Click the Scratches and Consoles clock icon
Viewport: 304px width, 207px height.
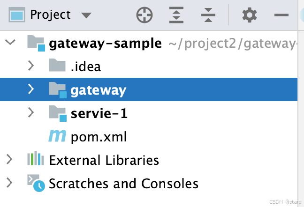pos(36,183)
